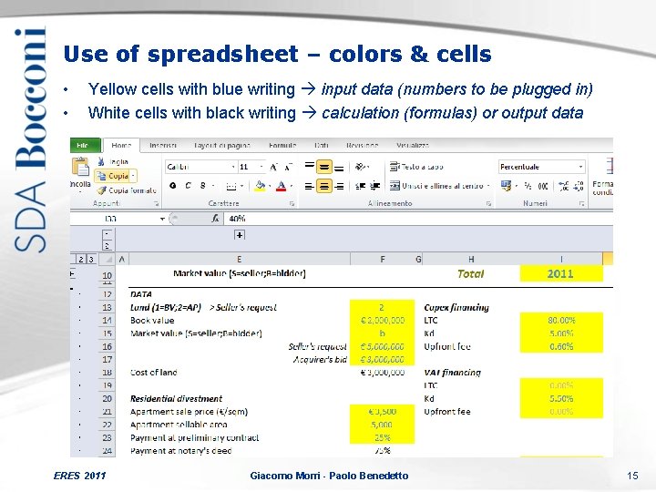Open the Percentuale number format dropdown
This screenshot has width=656, height=492.
pos(580,167)
